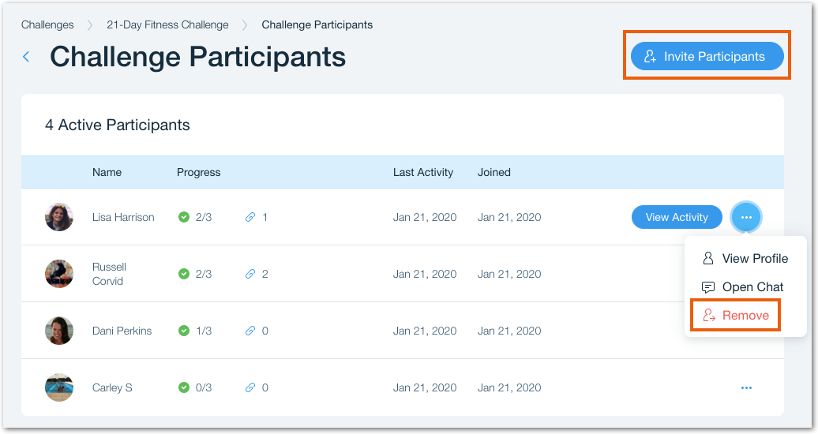Open Lisa Harrison's three-dot options menu
Image resolution: width=818 pixels, height=434 pixels.
pos(746,217)
